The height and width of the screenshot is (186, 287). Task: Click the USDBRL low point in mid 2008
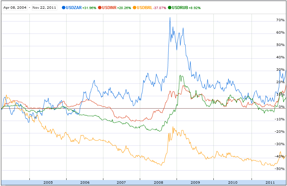tap(161, 165)
